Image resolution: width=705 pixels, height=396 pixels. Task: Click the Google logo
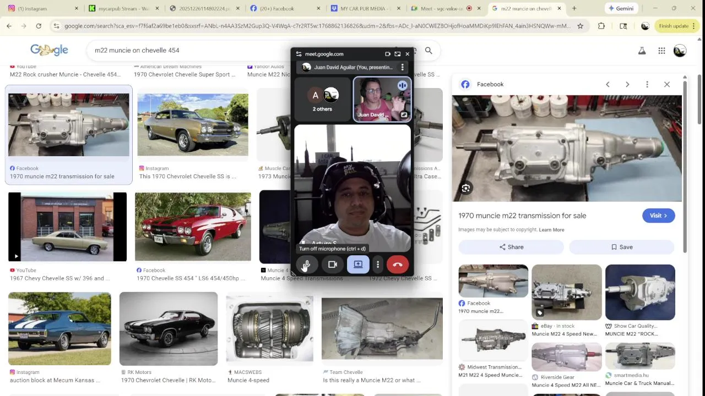click(x=49, y=50)
